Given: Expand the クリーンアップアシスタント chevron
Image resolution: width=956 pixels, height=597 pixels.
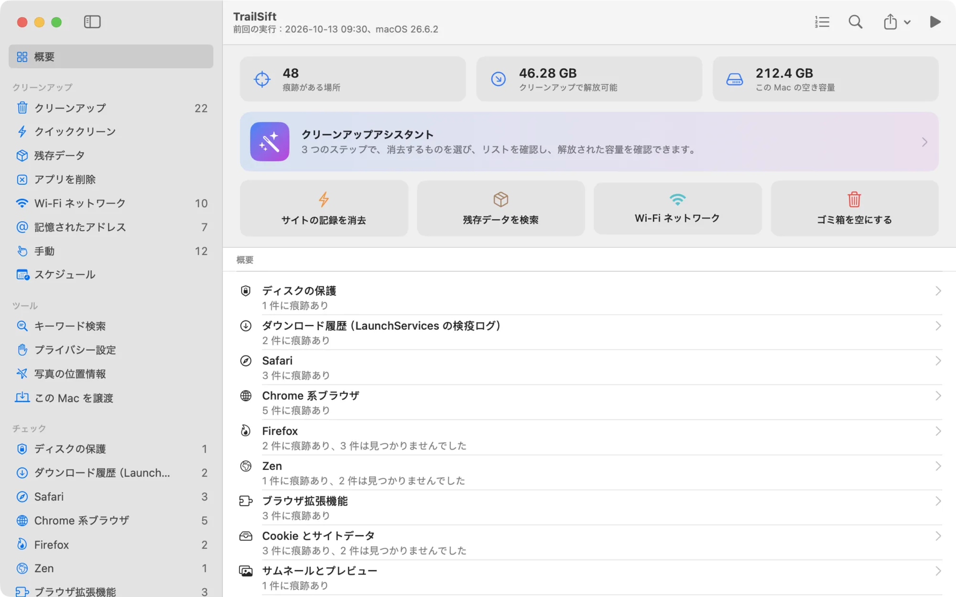Looking at the screenshot, I should (925, 142).
